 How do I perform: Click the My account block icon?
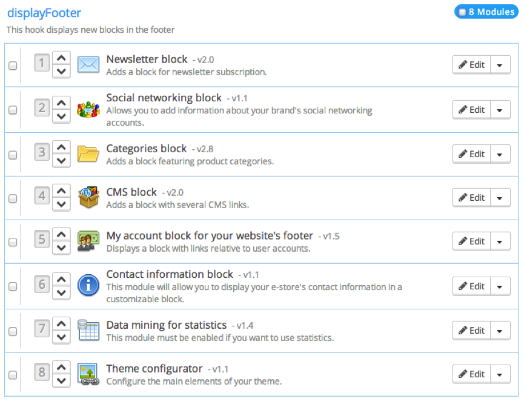point(88,241)
